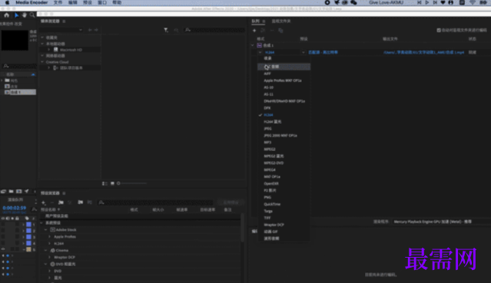This screenshot has width=491, height=283.
Task: Click the filter funnel icon in Media Browser
Action: (x=166, y=30)
